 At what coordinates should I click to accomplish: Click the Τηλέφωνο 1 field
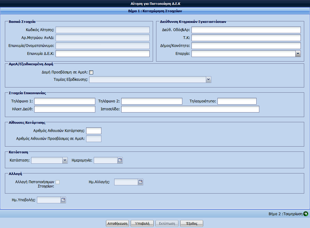pyautogui.click(x=65, y=101)
